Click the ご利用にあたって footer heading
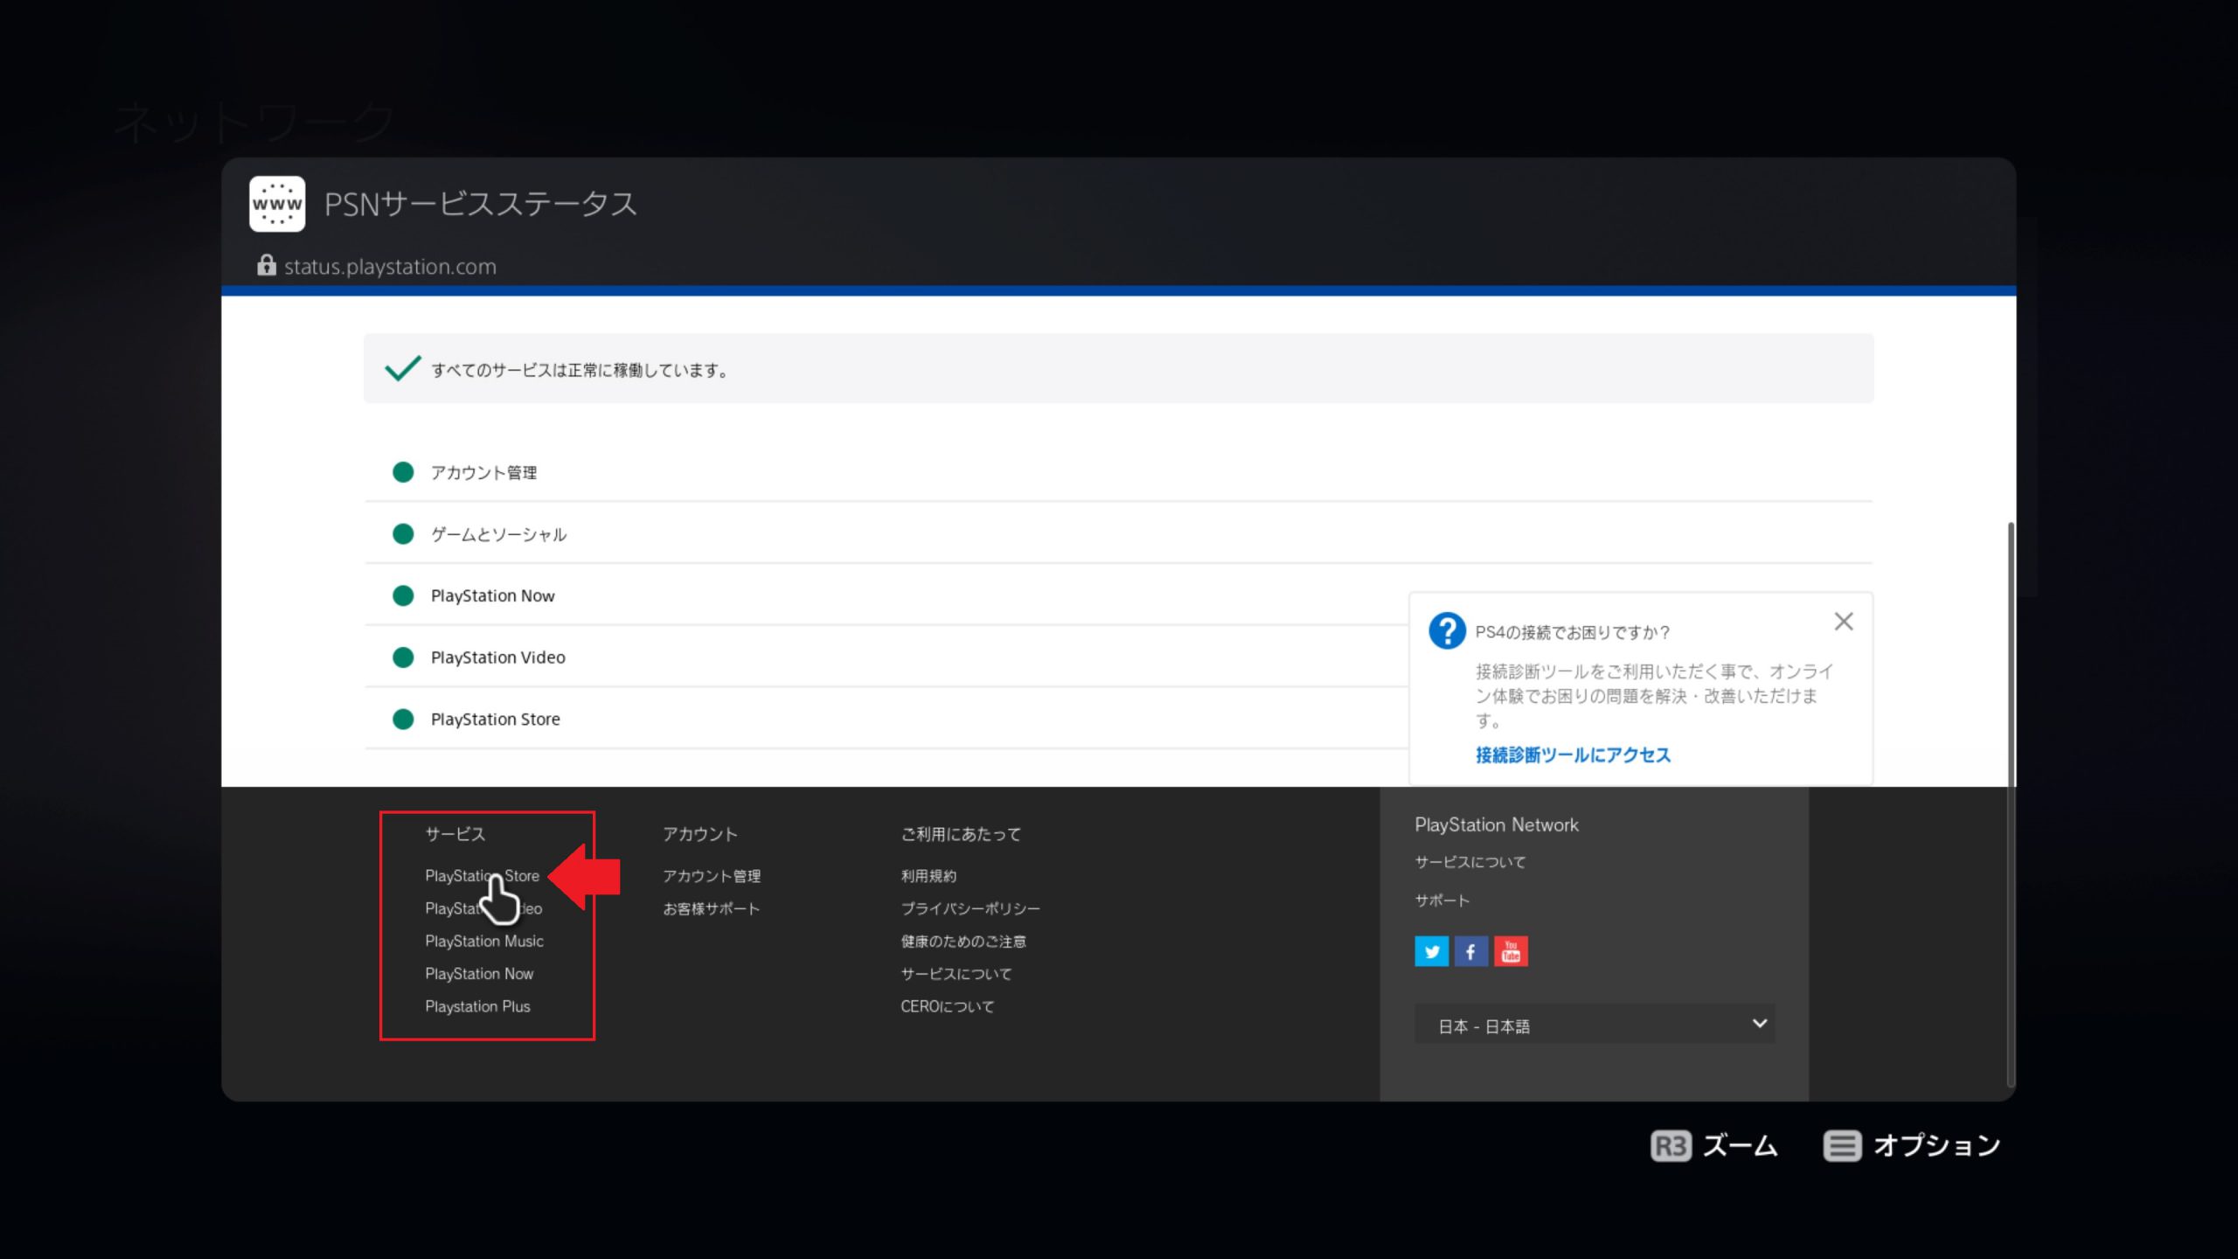 pos(961,833)
